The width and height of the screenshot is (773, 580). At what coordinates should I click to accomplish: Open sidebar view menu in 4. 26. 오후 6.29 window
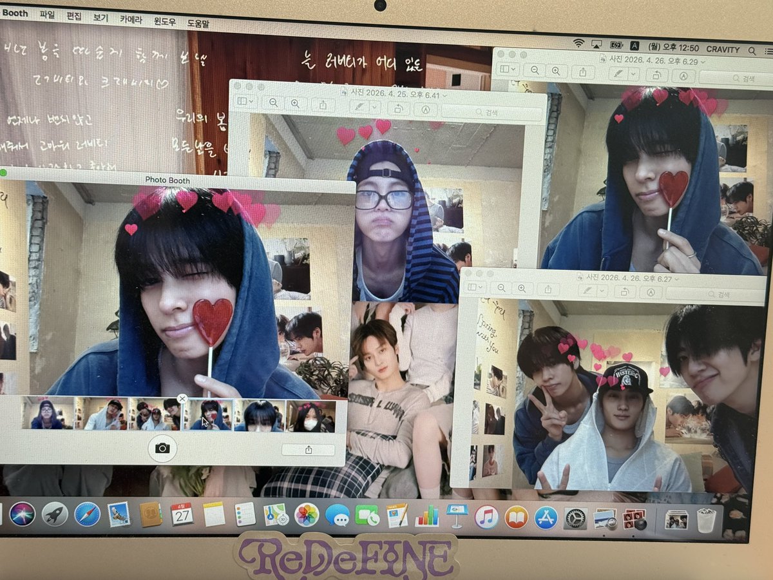click(x=508, y=69)
